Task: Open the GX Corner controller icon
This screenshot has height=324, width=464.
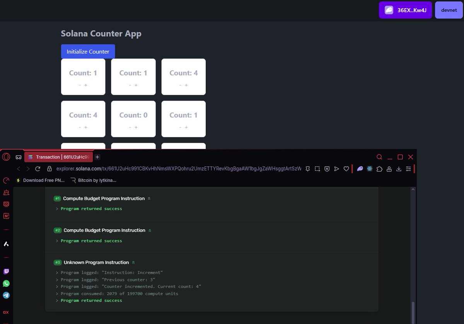Action: [18, 157]
